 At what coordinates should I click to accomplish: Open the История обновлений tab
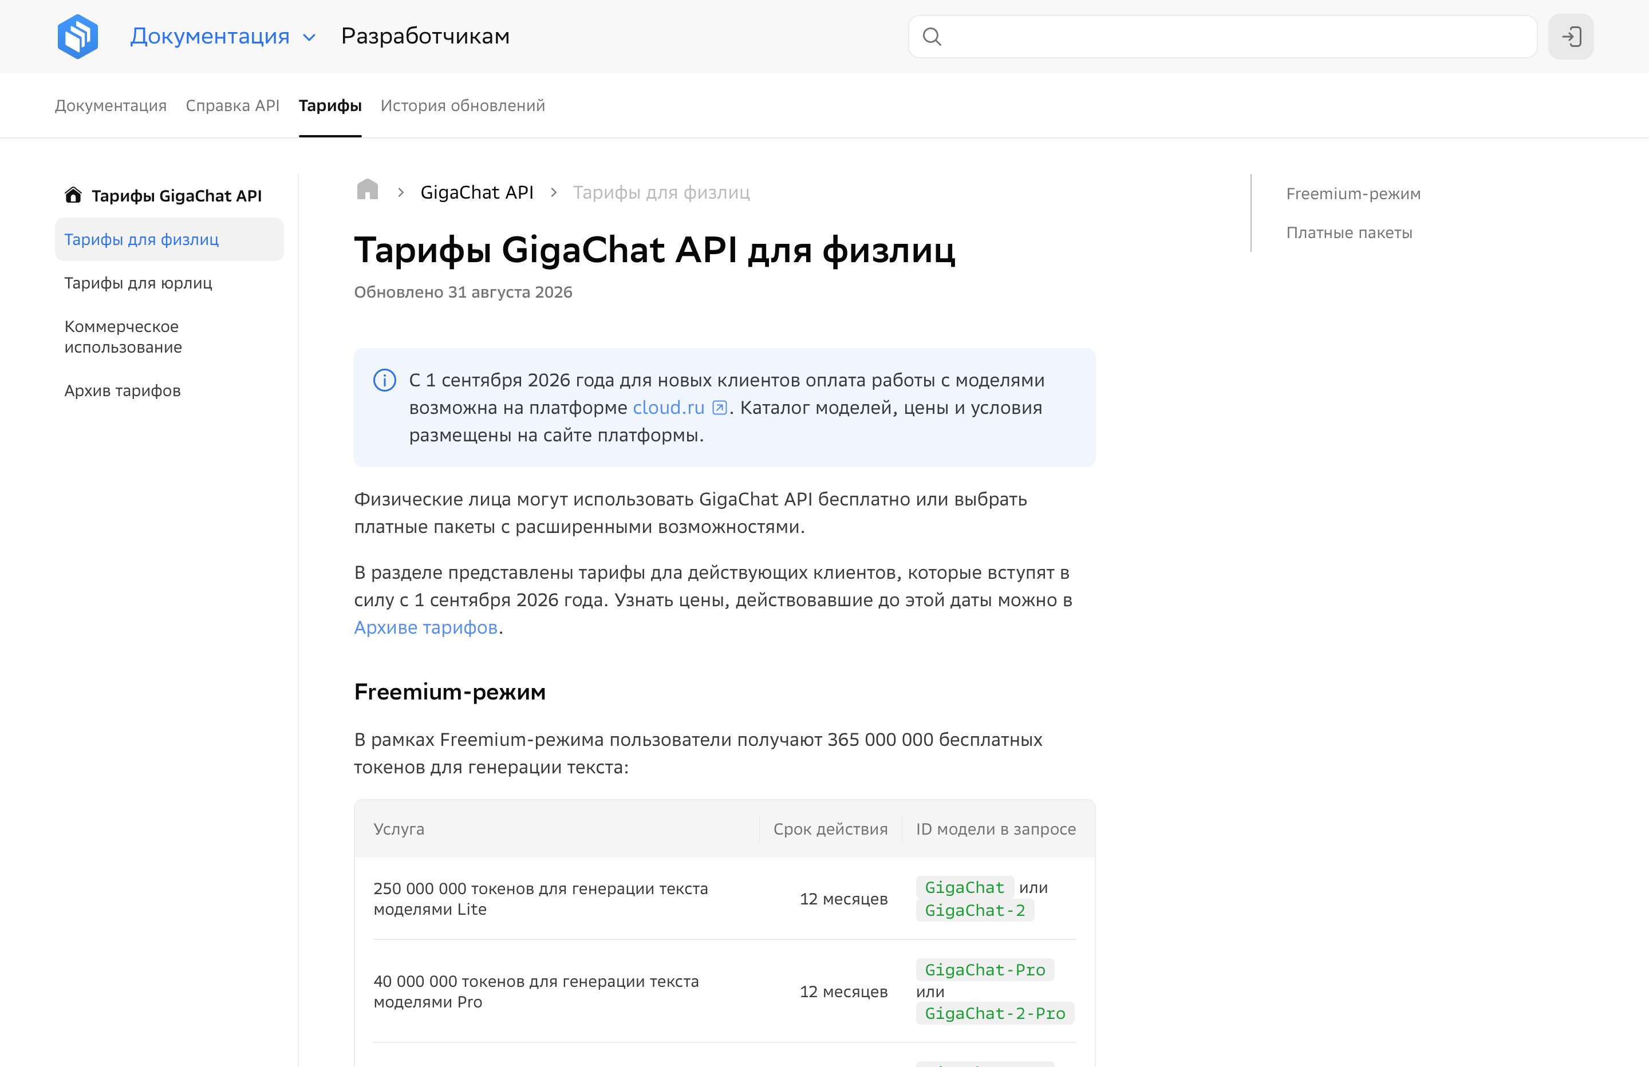(463, 105)
